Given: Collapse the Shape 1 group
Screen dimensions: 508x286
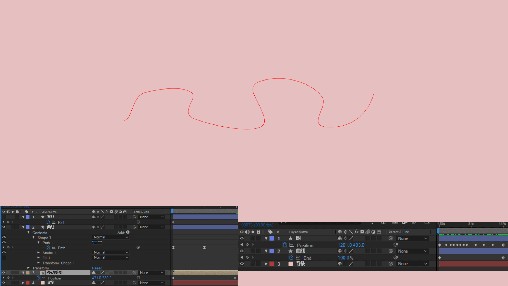Looking at the screenshot, I should 33,237.
